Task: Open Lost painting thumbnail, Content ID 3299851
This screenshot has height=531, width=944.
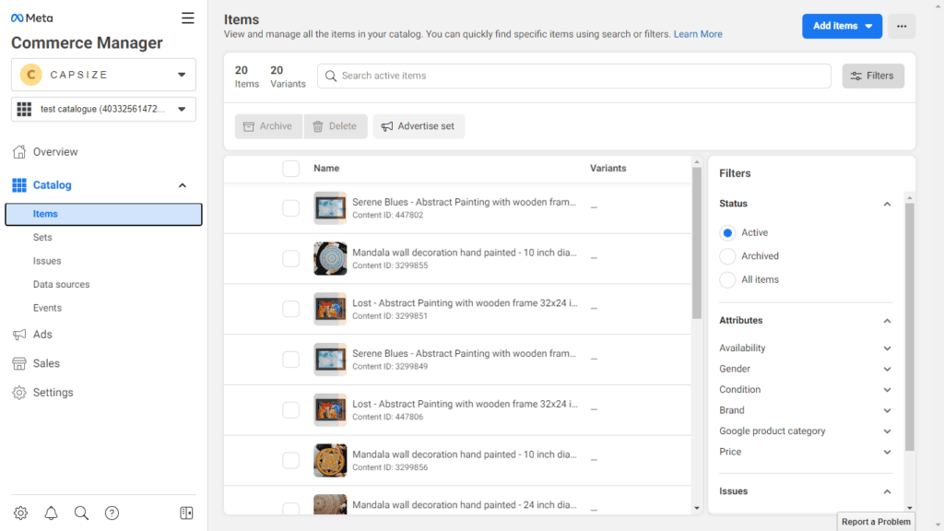Action: (330, 309)
